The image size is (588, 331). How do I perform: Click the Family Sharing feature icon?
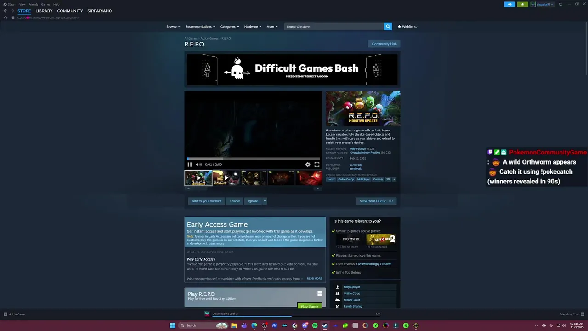click(x=338, y=306)
